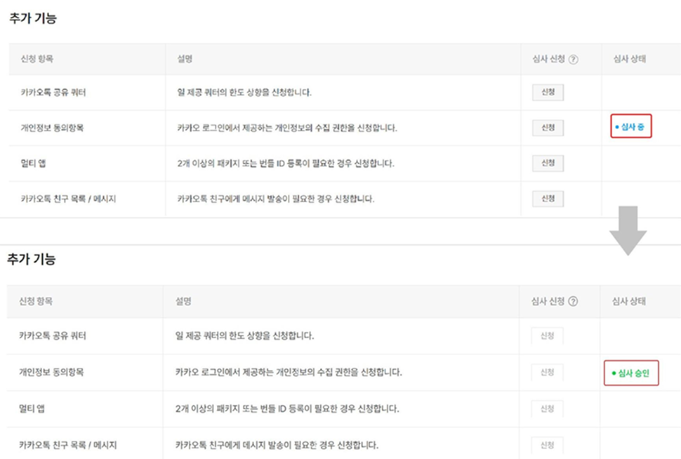681x459 pixels.
Task: Click enabled 신청 button for 개인정보 동의항목
Action: point(548,128)
